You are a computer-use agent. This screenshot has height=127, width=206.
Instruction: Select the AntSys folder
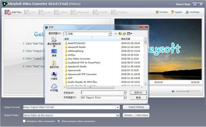pos(70,55)
